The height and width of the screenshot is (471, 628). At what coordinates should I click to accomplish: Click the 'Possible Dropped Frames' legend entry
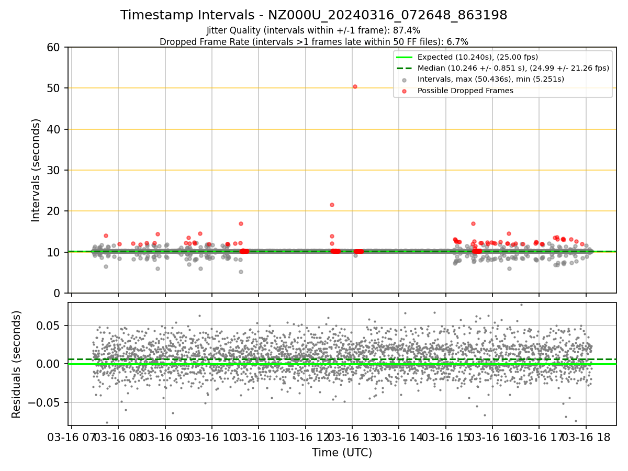point(465,91)
